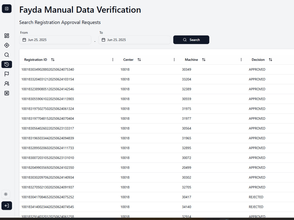Select registration 10018319770481520250624070404
Screen dimensions: 294x220
point(48,119)
